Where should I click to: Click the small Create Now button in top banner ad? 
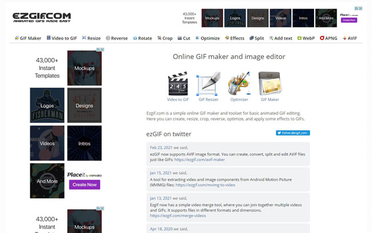349,20
